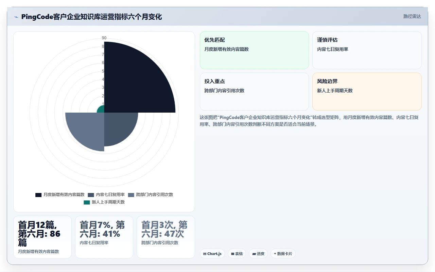Click the description paragraph starting 这张图把
The height and width of the screenshot is (272, 435).
(x=309, y=121)
